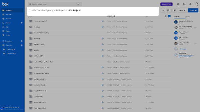Open Singlife folder
The width and height of the screenshot is (200, 112).
[36, 50]
